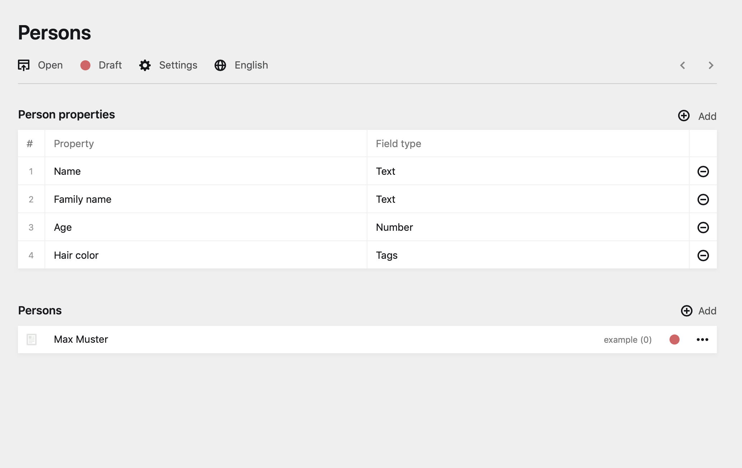Click the Hair color property cell
This screenshot has width=742, height=468.
76,256
